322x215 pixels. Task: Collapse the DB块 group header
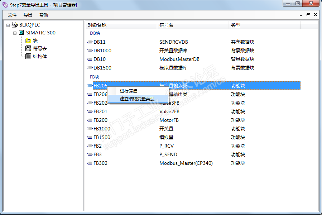(95, 33)
